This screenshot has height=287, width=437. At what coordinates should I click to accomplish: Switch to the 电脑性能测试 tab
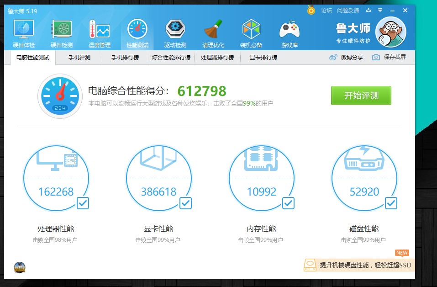(x=33, y=58)
